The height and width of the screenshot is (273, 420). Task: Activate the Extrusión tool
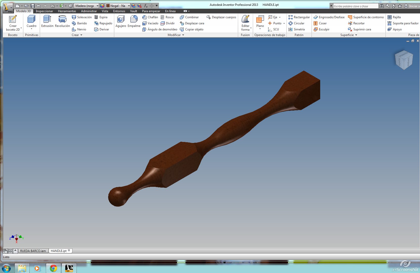click(47, 21)
